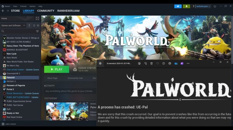Click into the library search field
The height and width of the screenshot is (130, 233).
tap(20, 31)
